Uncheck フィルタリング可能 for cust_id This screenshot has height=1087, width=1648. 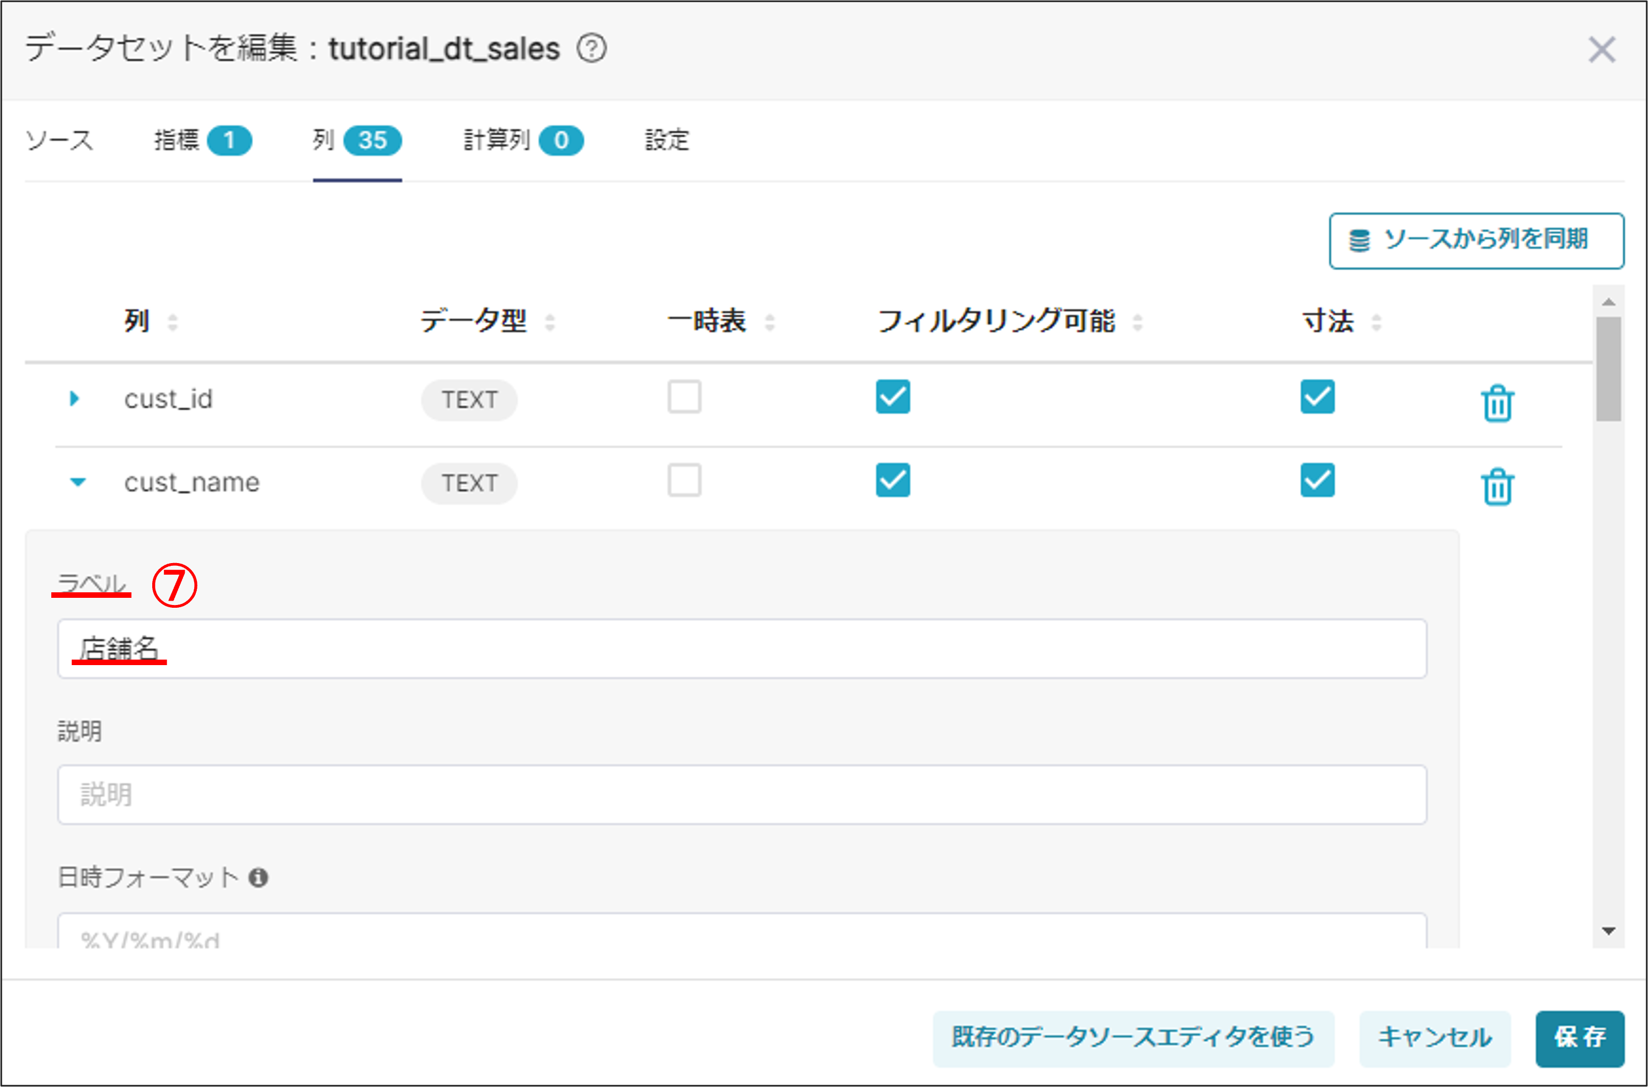tap(893, 397)
